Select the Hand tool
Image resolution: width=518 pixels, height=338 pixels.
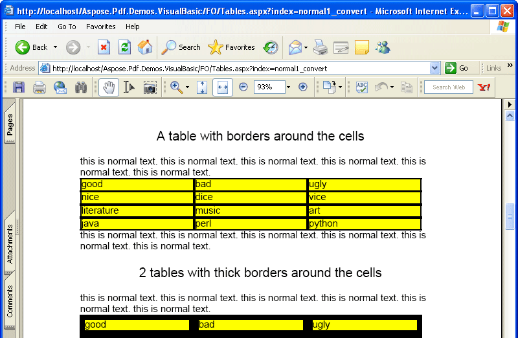[109, 87]
